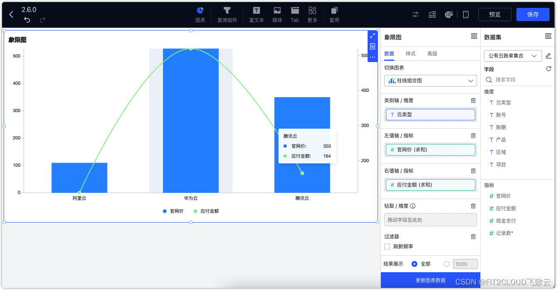
Task: Go back using the left arrow
Action: point(11,14)
